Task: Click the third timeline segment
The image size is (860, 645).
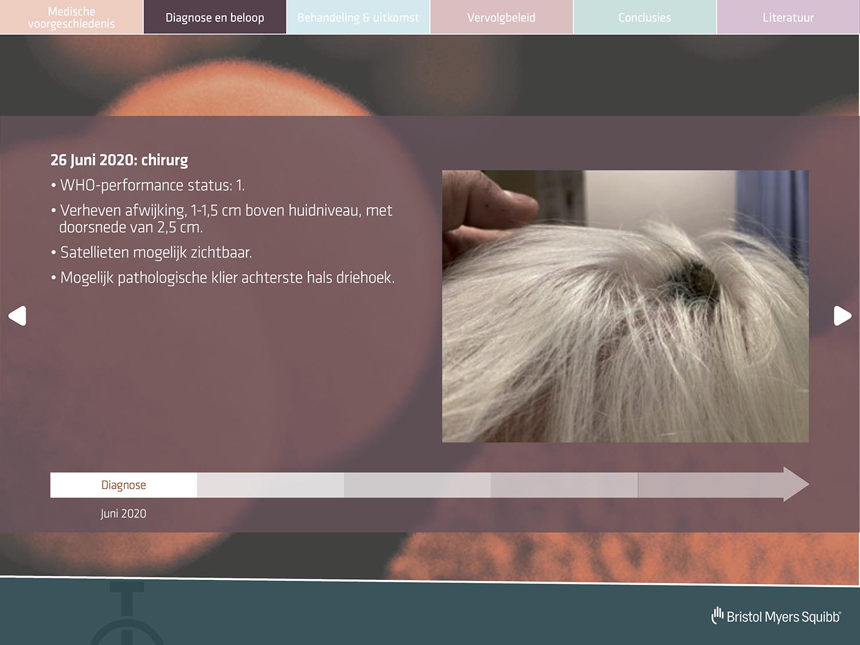Action: pyautogui.click(x=417, y=485)
